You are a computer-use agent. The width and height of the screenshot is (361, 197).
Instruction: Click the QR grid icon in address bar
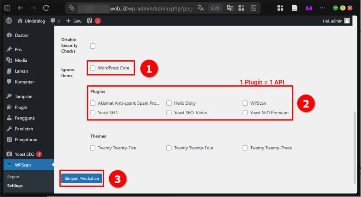(241, 8)
